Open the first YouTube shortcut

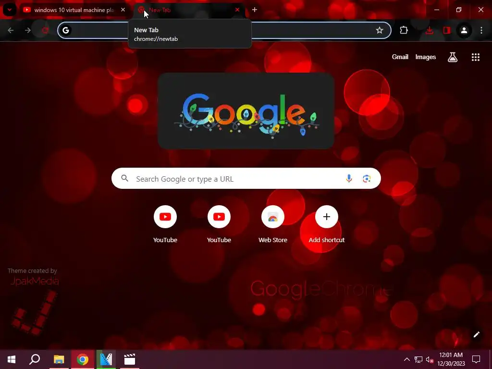tap(165, 224)
